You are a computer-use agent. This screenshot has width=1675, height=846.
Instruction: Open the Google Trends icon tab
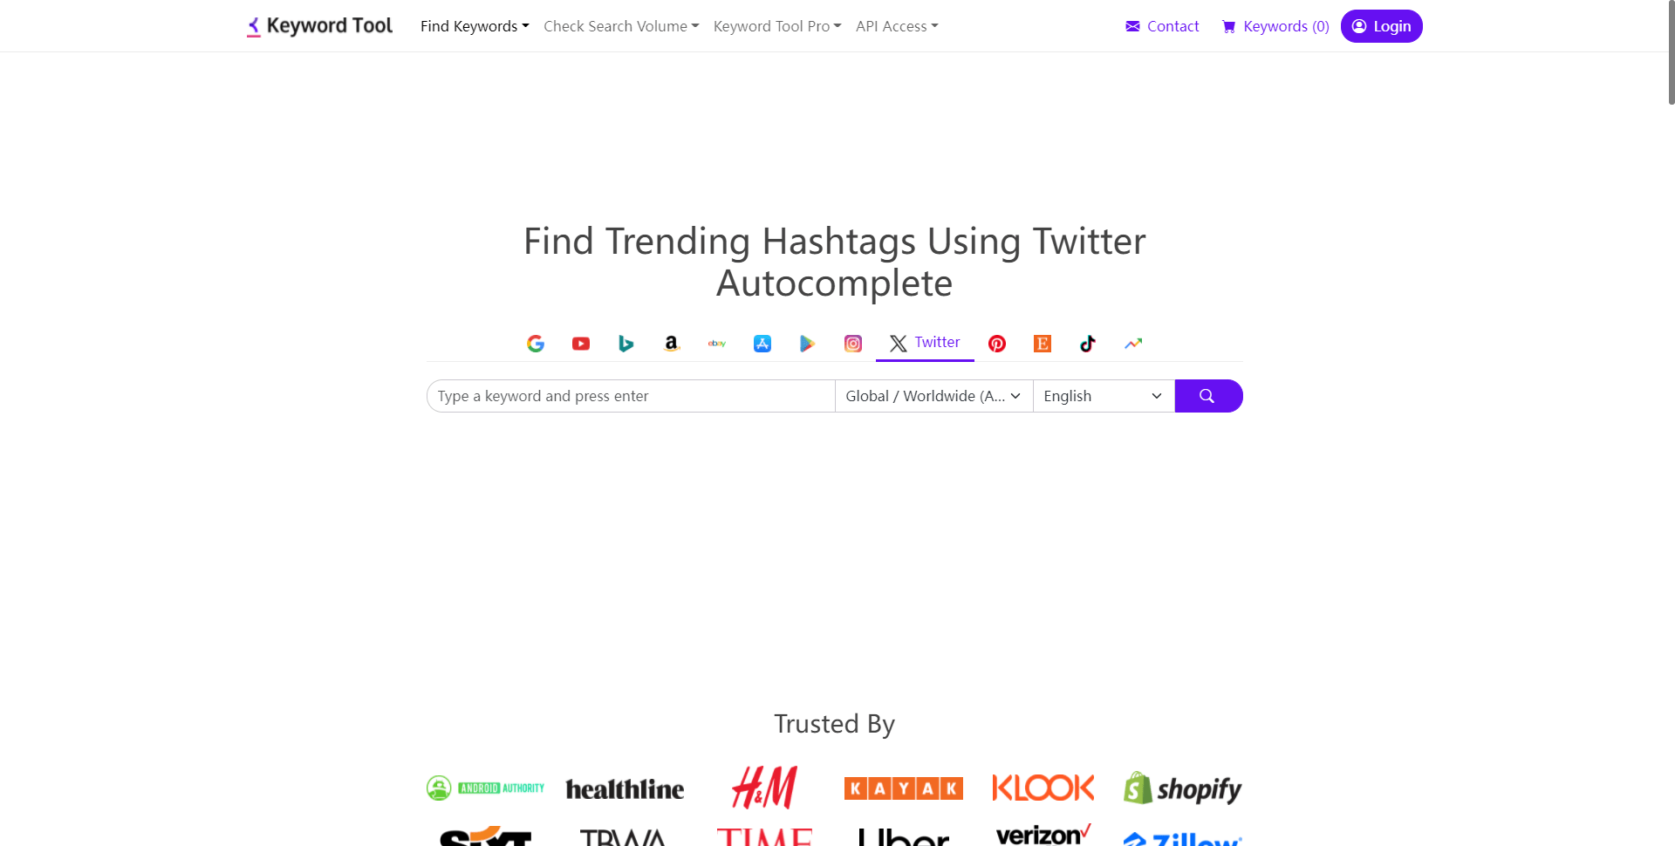click(1133, 344)
